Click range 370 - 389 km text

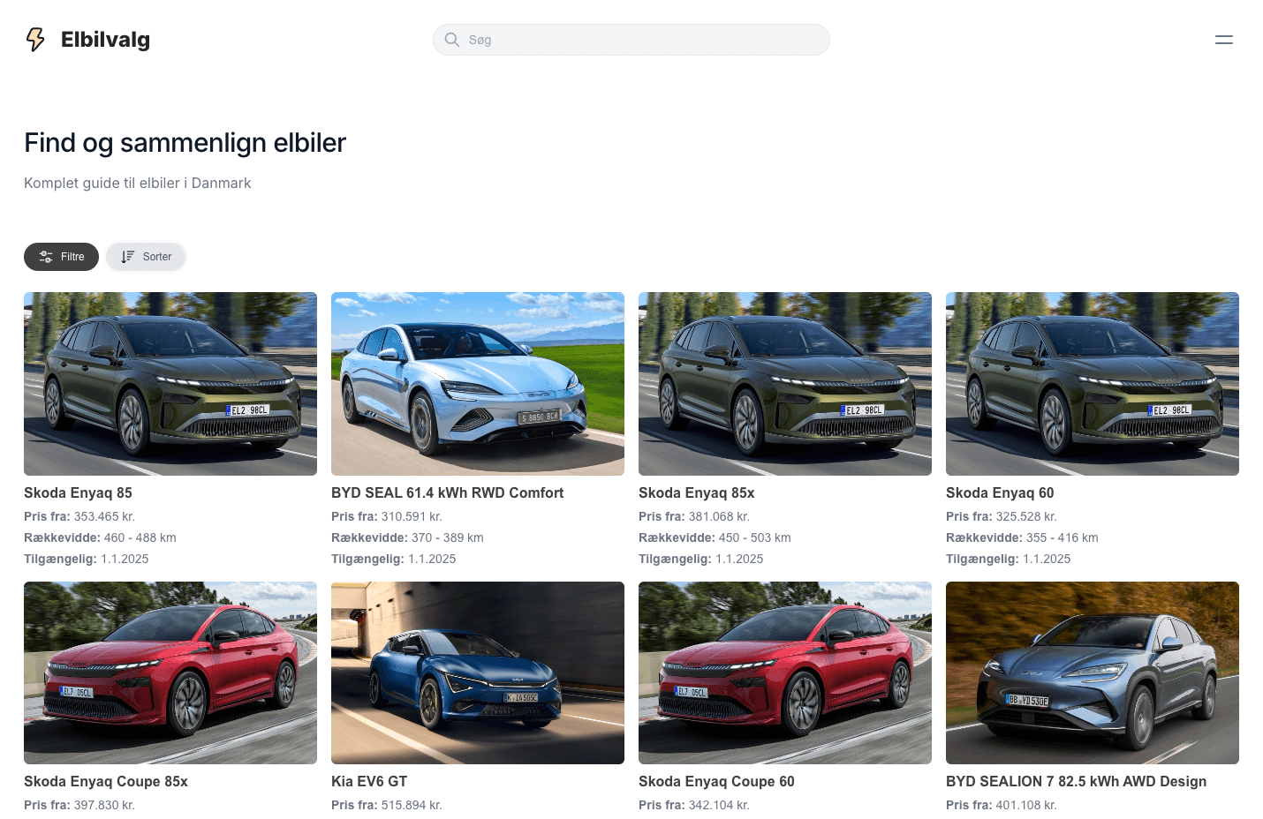tap(448, 537)
